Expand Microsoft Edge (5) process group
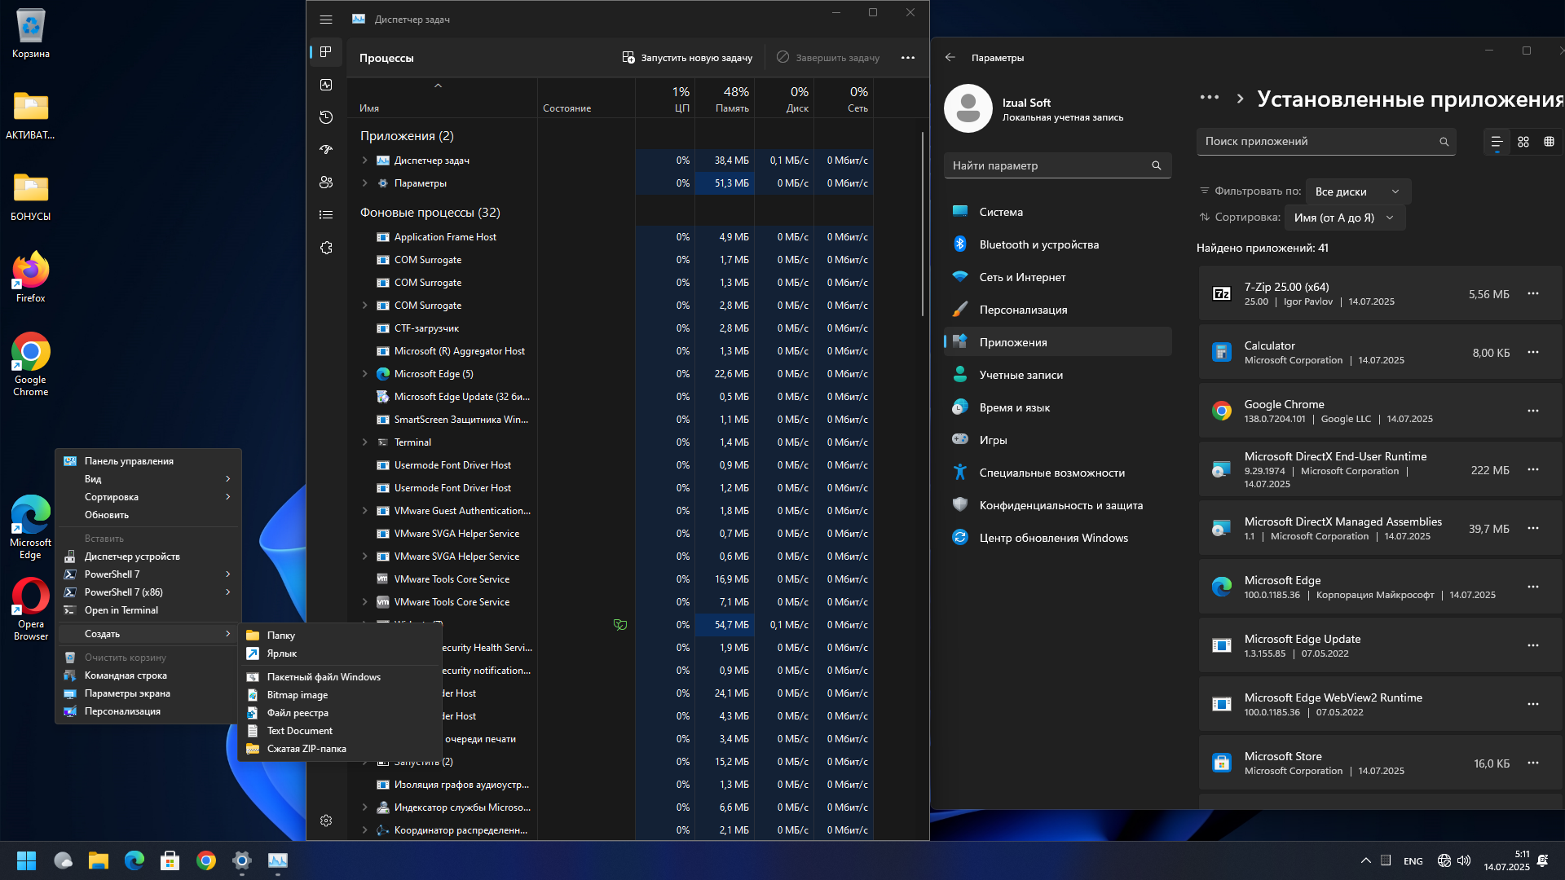The image size is (1565, 880). coord(365,374)
